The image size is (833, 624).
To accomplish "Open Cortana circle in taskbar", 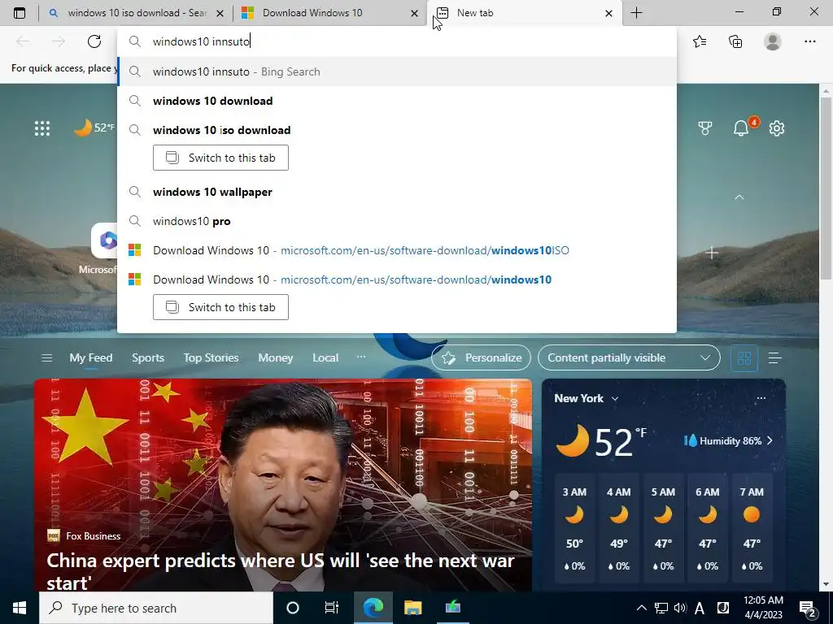I will click(293, 608).
